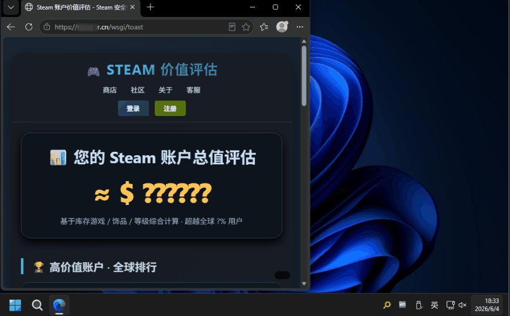The image size is (510, 316).
Task: Click the page scrollbar up arrow
Action: (x=304, y=41)
